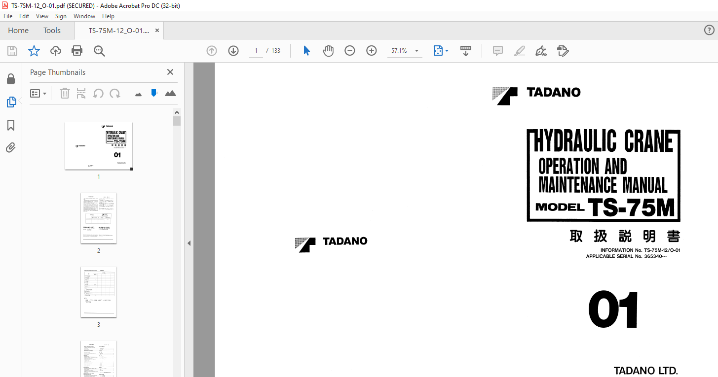The height and width of the screenshot is (377, 718).
Task: Toggle the Page Thumbnails sidebar icon
Action: click(x=11, y=102)
